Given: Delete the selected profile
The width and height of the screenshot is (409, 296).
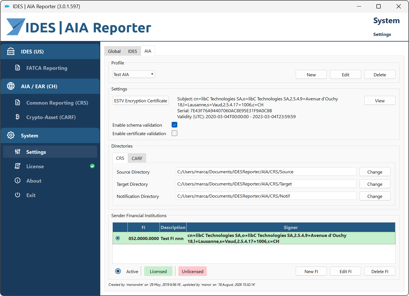Looking at the screenshot, I should tap(380, 75).
